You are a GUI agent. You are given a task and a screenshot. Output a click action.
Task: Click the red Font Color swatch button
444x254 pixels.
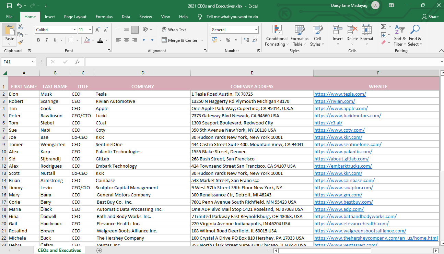pyautogui.click(x=100, y=40)
